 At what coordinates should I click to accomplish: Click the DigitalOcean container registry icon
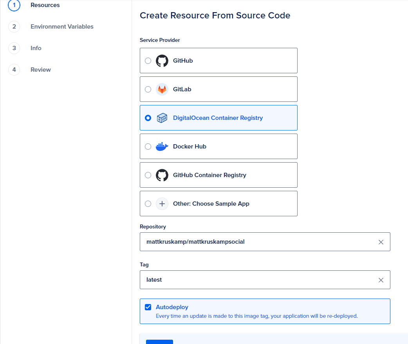(162, 118)
